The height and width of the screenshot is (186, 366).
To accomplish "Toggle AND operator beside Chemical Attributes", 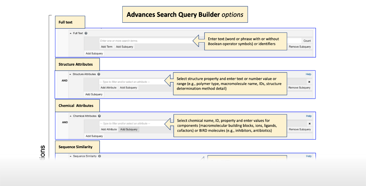I will click(65, 122).
